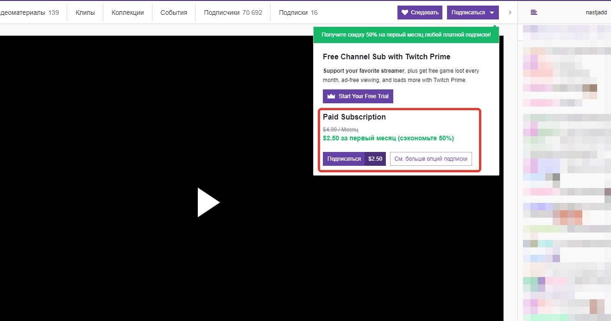This screenshot has height=321, width=611.
Task: Click the struck-through $4.99 / Месяц price
Action: (x=340, y=130)
